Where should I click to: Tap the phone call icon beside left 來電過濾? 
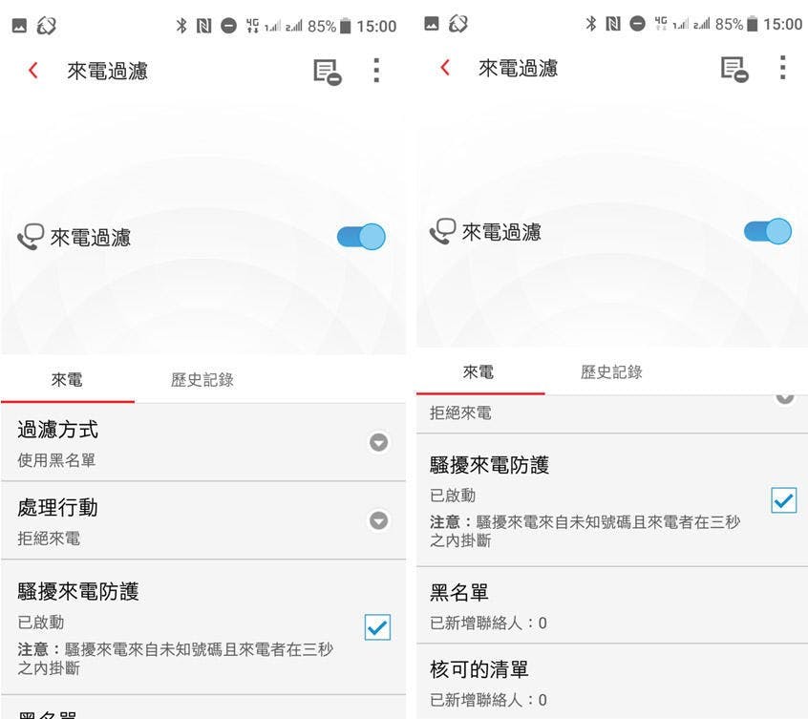pyautogui.click(x=31, y=237)
